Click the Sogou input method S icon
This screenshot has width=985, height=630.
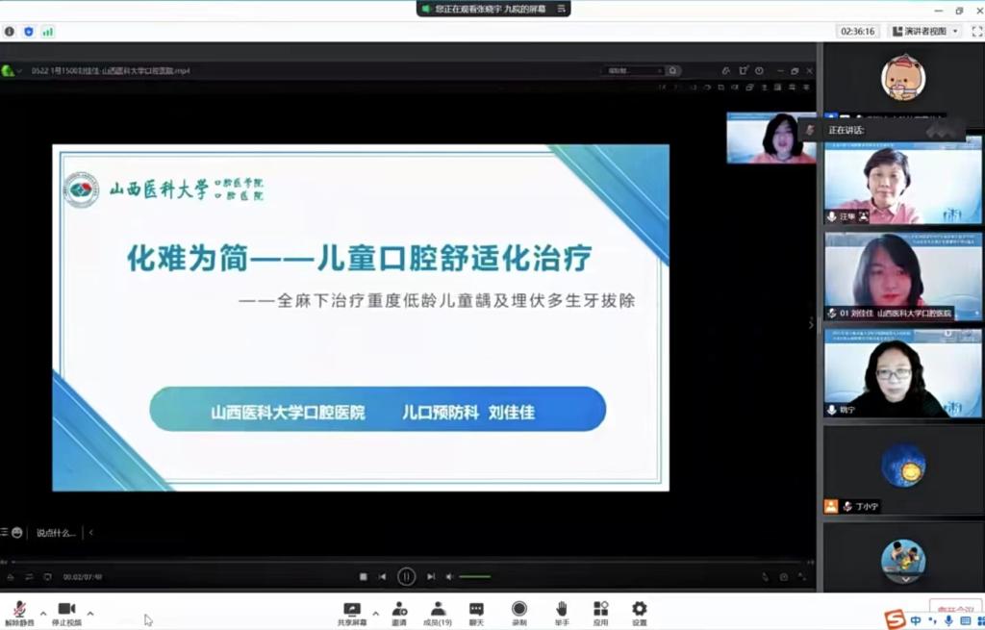[895, 619]
